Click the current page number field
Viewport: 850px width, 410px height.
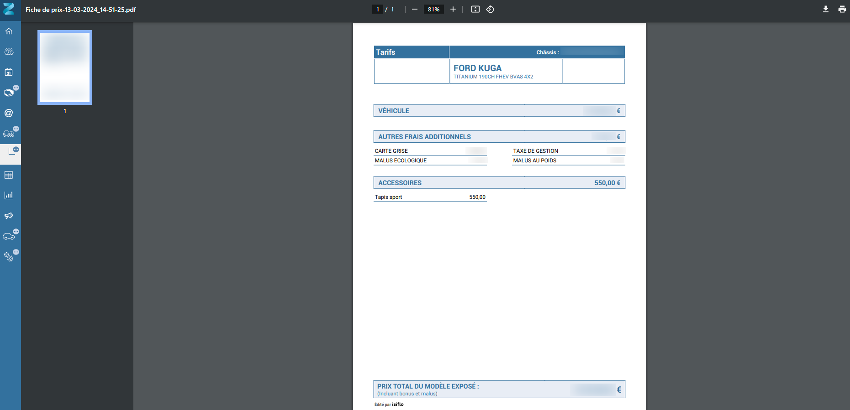coord(378,9)
